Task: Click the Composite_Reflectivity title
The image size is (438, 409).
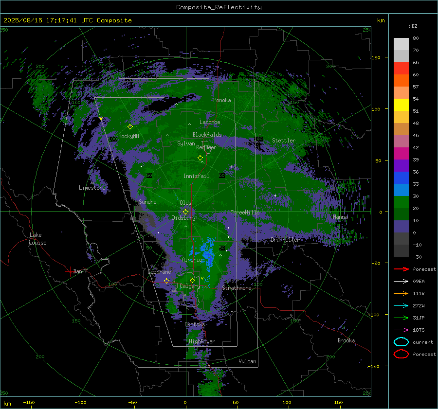Action: pos(219,7)
